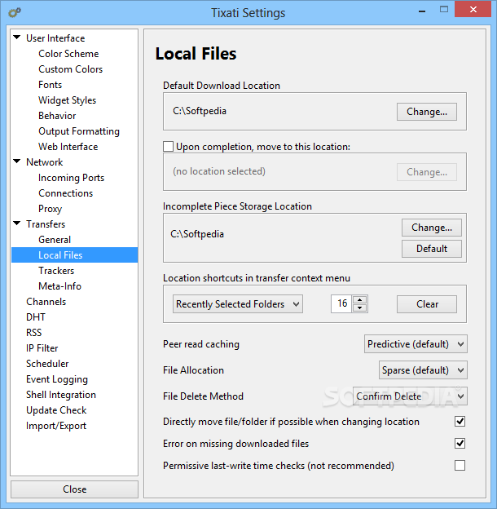This screenshot has width=497, height=509.
Task: Open Behavior settings page
Action: pyautogui.click(x=57, y=116)
